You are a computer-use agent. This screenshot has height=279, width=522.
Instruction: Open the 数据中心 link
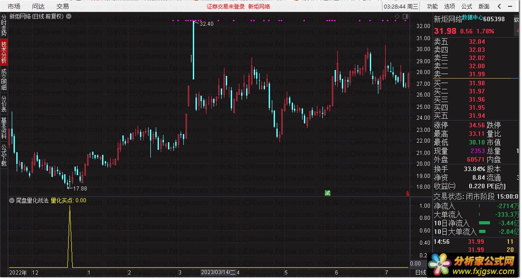(472, 17)
